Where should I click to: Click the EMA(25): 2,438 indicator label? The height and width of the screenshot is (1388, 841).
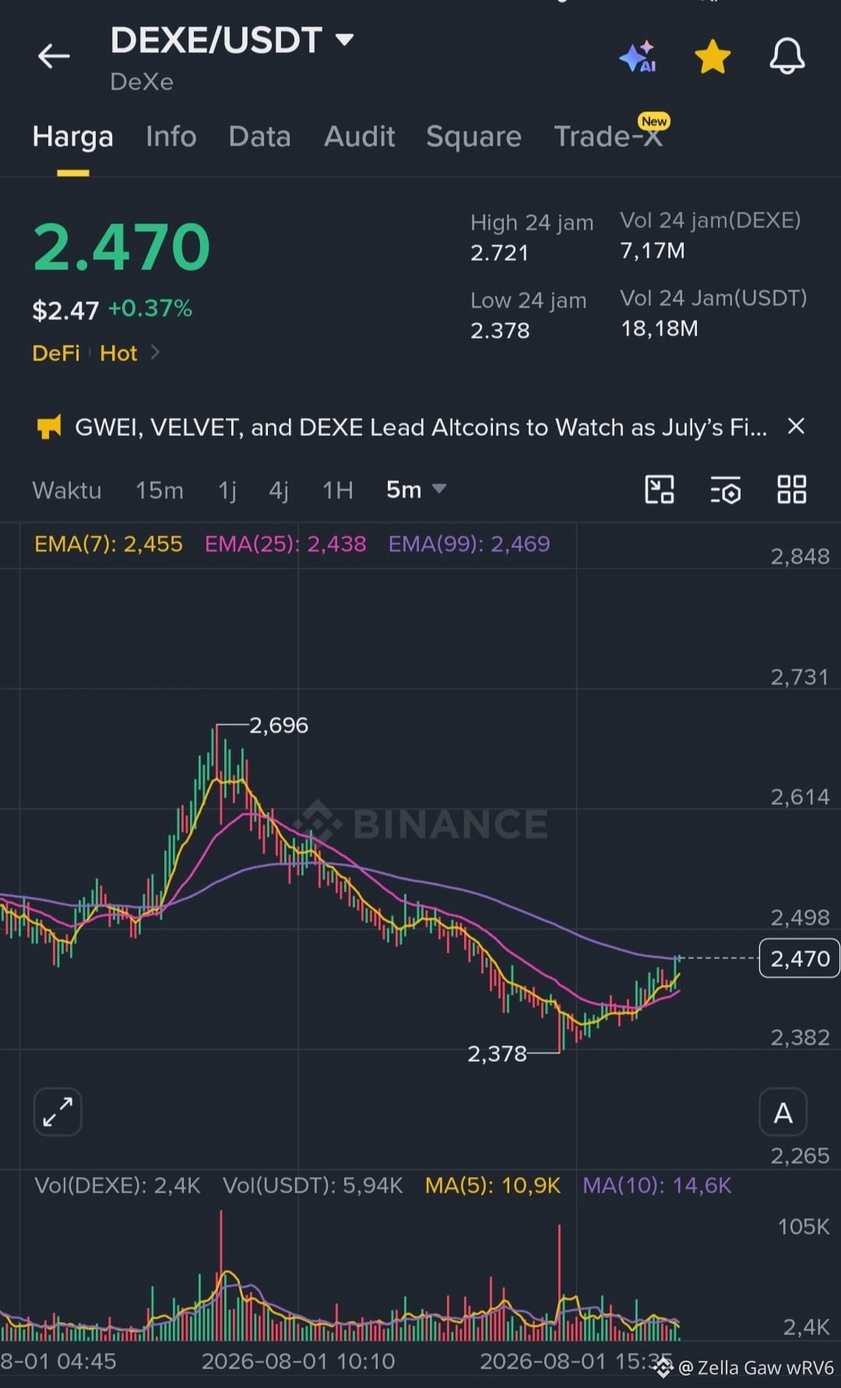click(285, 543)
